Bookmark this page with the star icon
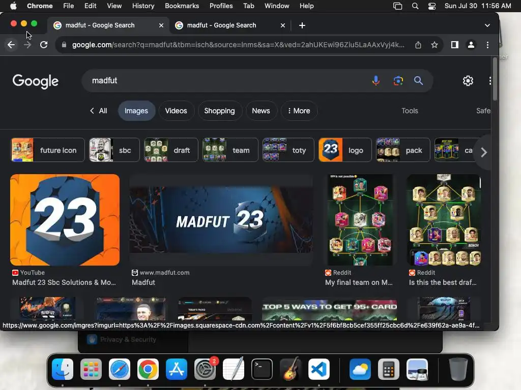Image resolution: width=521 pixels, height=390 pixels. pyautogui.click(x=435, y=45)
